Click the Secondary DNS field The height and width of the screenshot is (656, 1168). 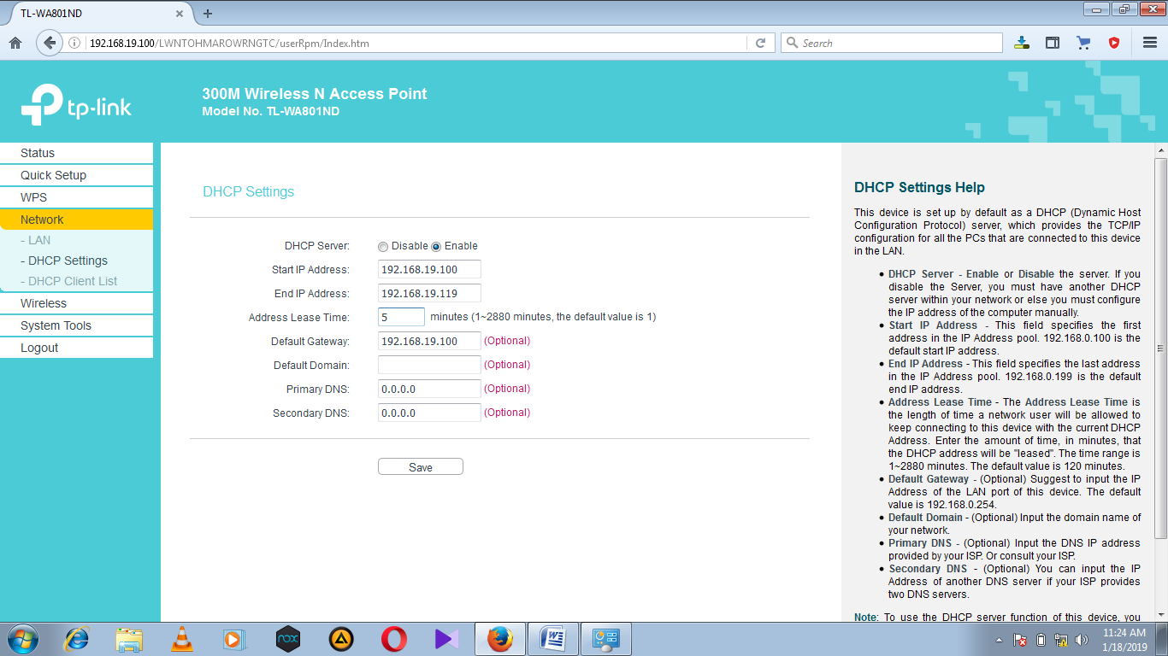tap(429, 413)
